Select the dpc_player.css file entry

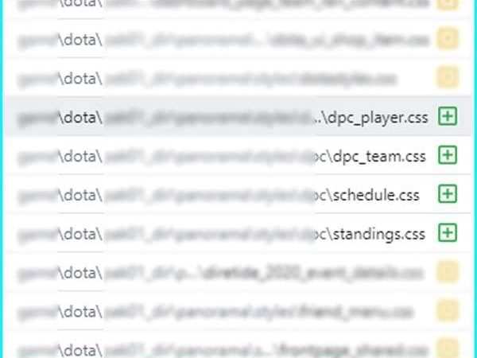coord(238,116)
